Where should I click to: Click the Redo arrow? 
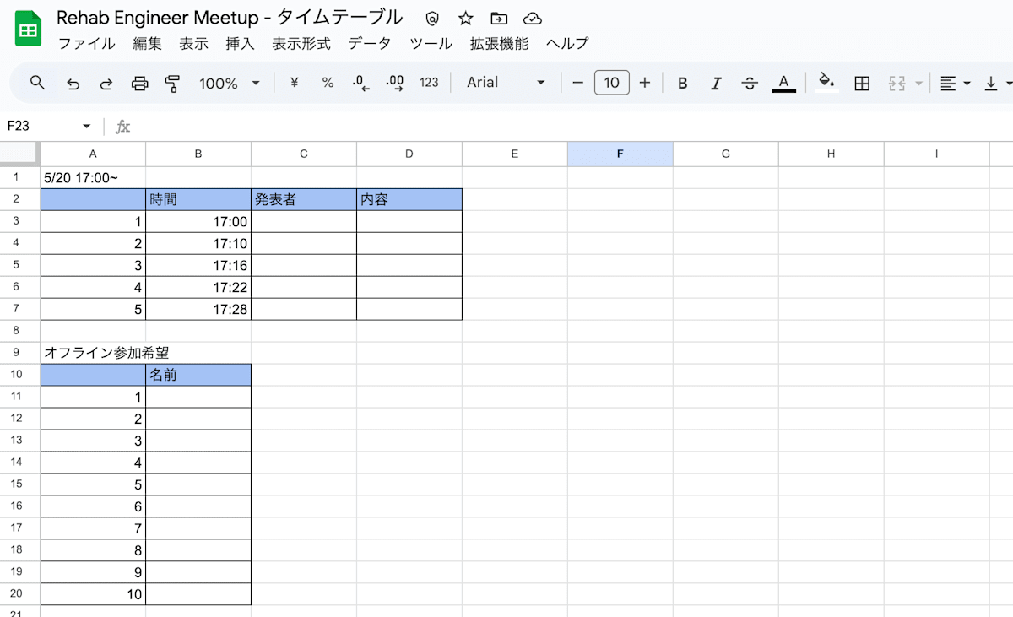(x=106, y=83)
